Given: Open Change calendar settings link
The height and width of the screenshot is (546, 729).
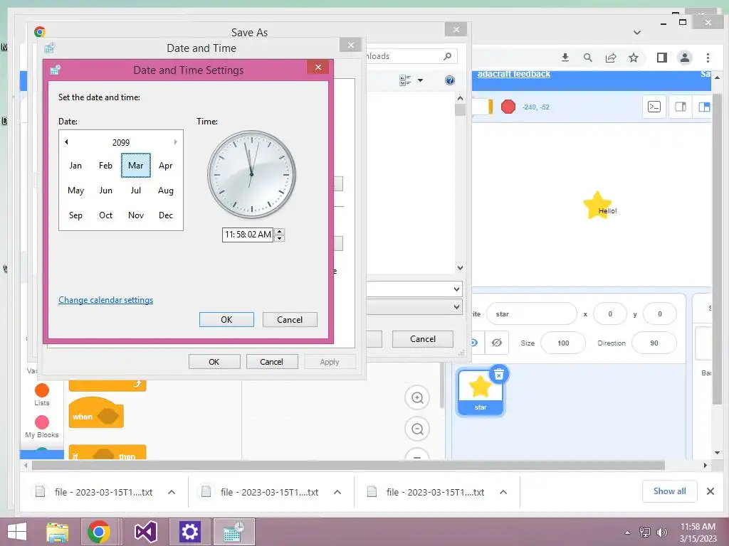Looking at the screenshot, I should 105,300.
